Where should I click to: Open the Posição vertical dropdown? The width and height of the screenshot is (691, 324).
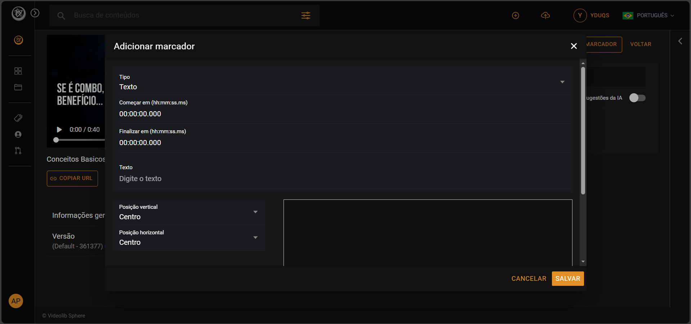click(x=255, y=212)
